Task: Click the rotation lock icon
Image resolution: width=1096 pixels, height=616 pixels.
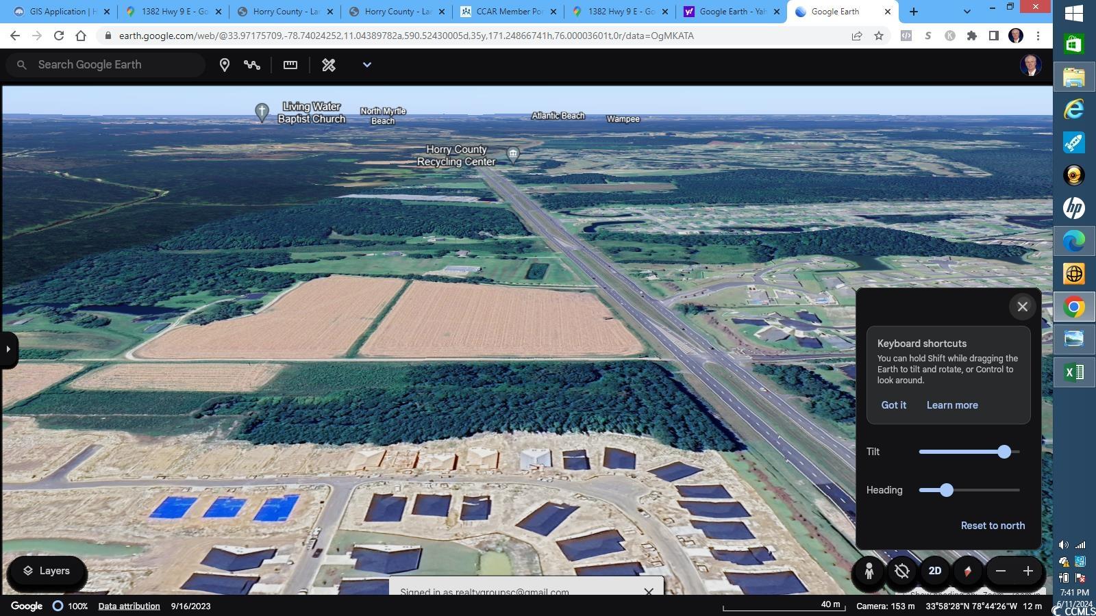Action: (x=902, y=572)
